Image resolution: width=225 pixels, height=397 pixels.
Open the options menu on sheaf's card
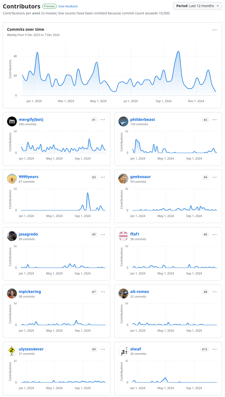pos(214,349)
